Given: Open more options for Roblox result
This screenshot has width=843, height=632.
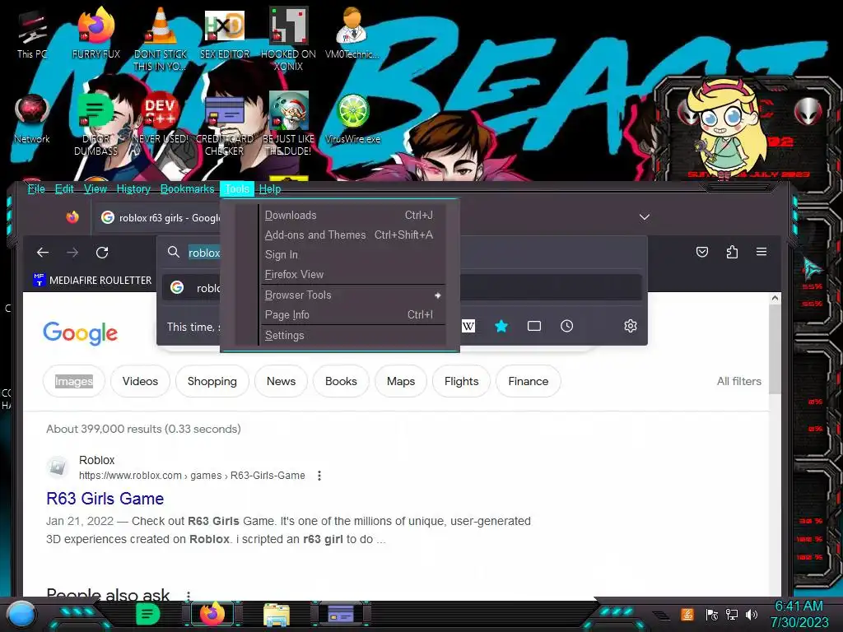Looking at the screenshot, I should [x=319, y=476].
